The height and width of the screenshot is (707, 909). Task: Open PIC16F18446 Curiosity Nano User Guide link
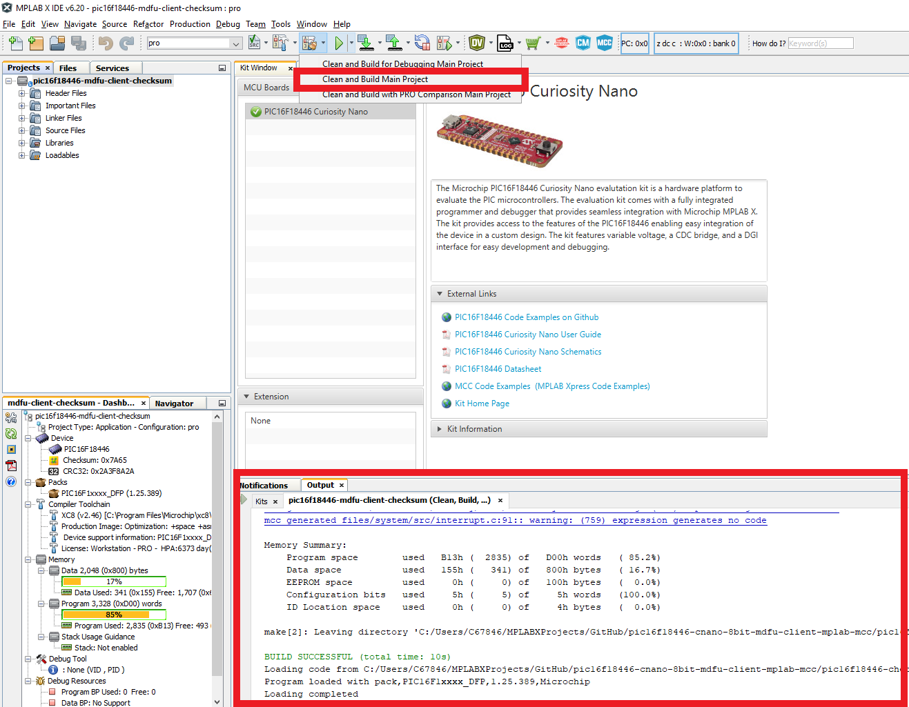pos(528,335)
